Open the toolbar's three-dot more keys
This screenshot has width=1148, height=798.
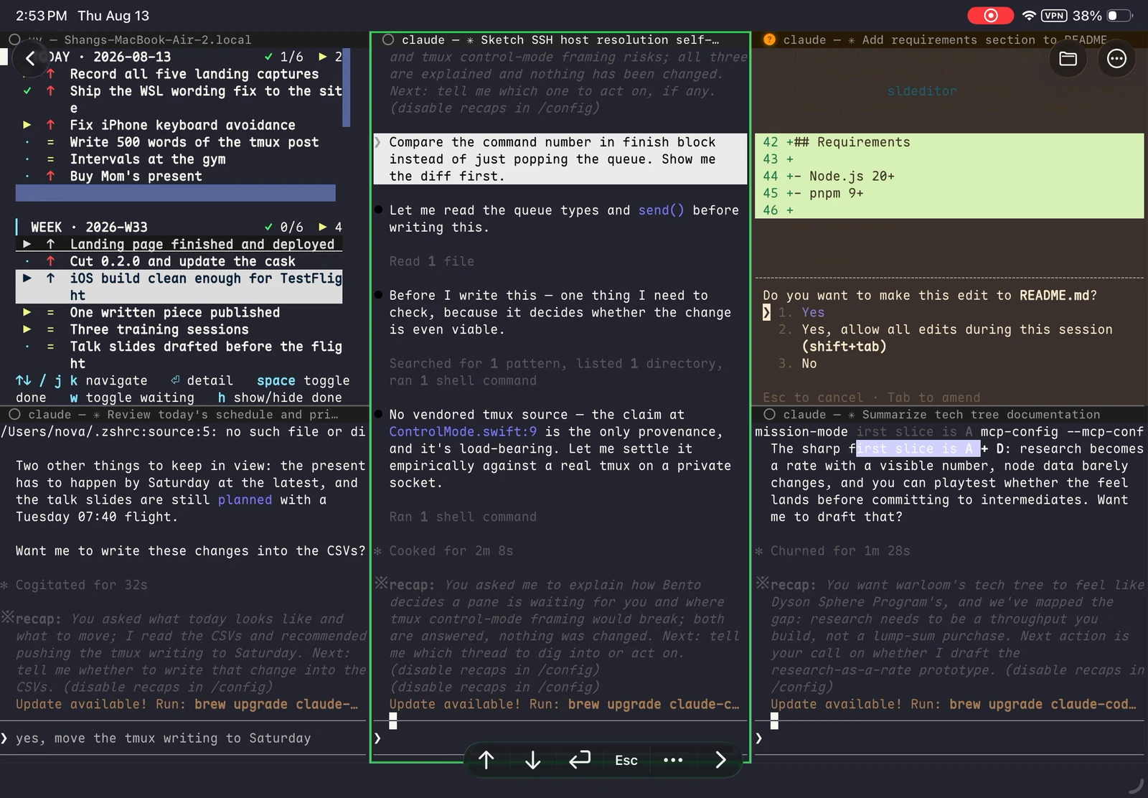tap(673, 760)
